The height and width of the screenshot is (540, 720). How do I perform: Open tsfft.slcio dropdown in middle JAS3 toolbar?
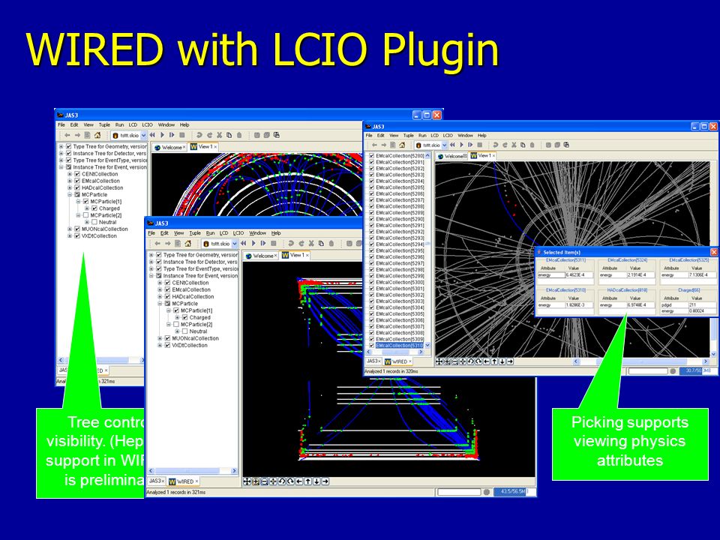pyautogui.click(x=234, y=244)
